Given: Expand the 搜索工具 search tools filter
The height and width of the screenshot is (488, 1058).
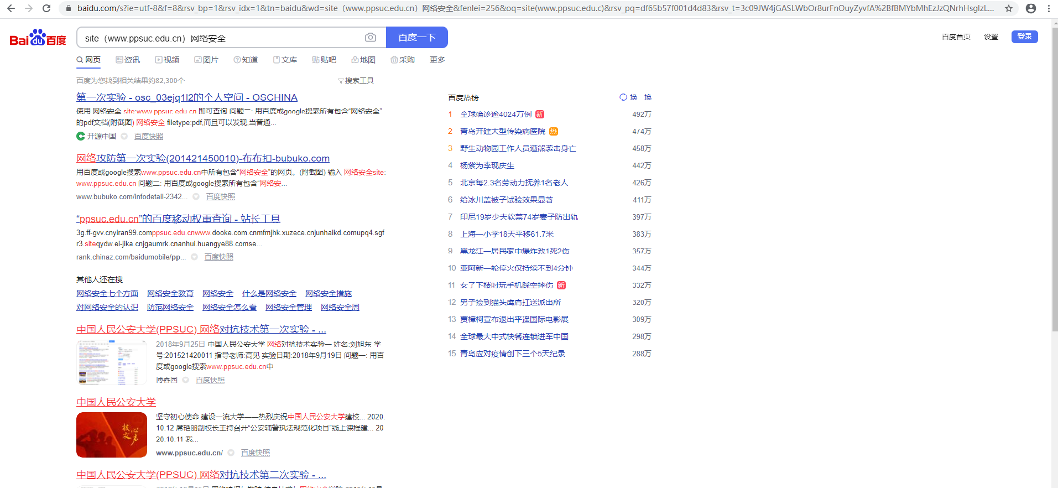Looking at the screenshot, I should pyautogui.click(x=356, y=81).
